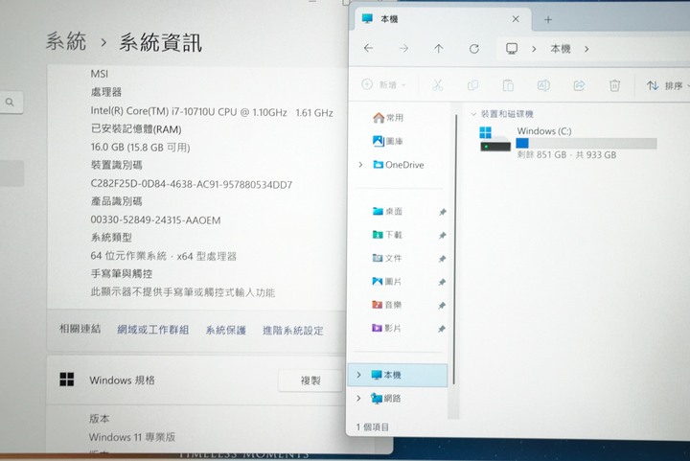This screenshot has height=461, width=690.
Task: Click 本機 in the address breadcrumb
Action: (x=561, y=48)
